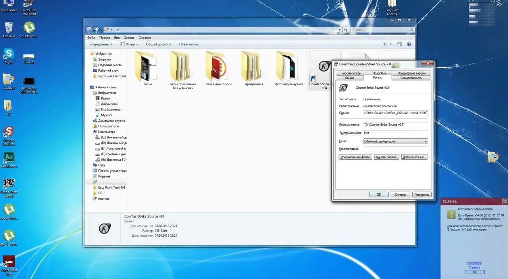This screenshot has height=279, width=508.
Task: Click the 'Применить' button
Action: 421,195
